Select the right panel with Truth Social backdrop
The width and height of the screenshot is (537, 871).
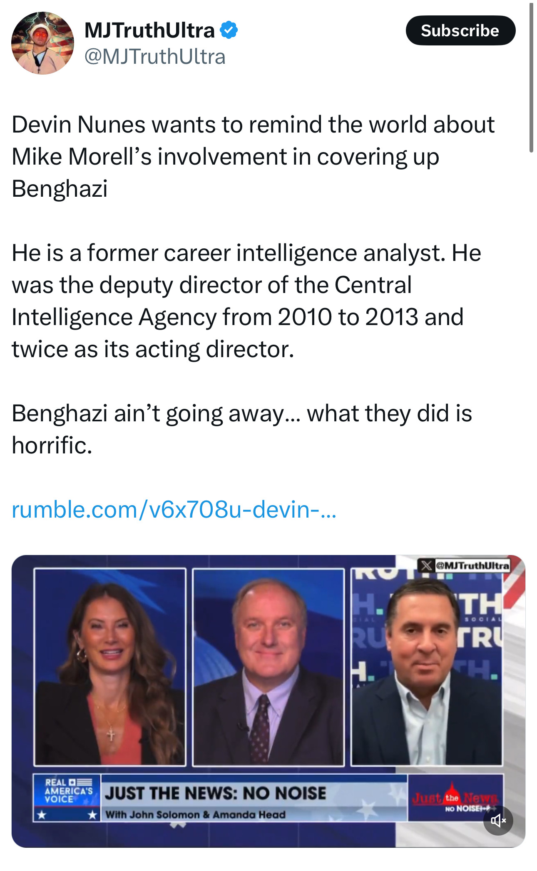(427, 667)
